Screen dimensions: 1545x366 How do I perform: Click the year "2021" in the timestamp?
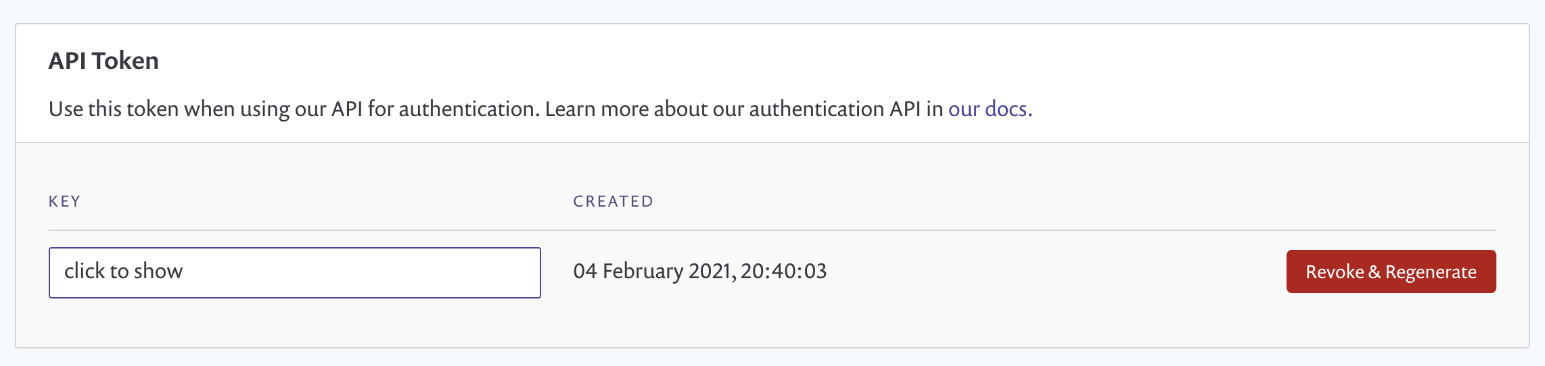tap(709, 271)
